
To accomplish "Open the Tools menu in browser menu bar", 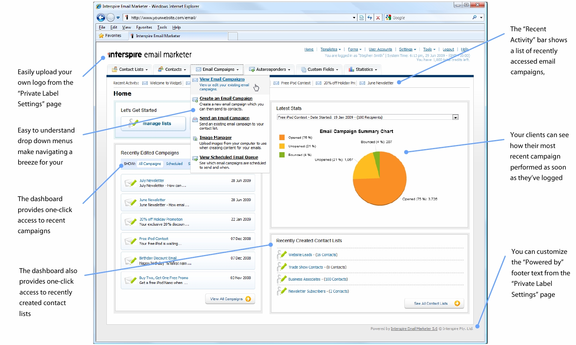I will [162, 27].
